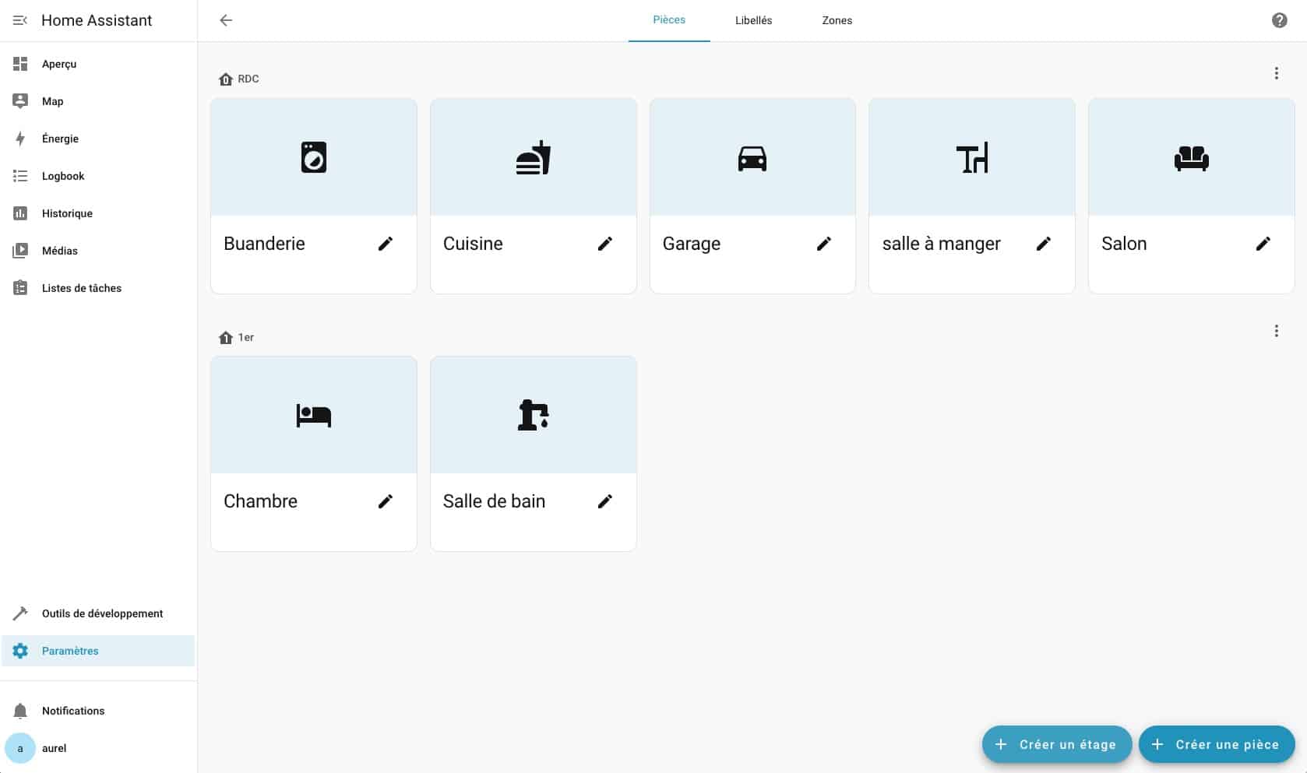Edit Salle de bain with the pencil icon
Viewport: 1307px width, 773px height.
coord(605,501)
